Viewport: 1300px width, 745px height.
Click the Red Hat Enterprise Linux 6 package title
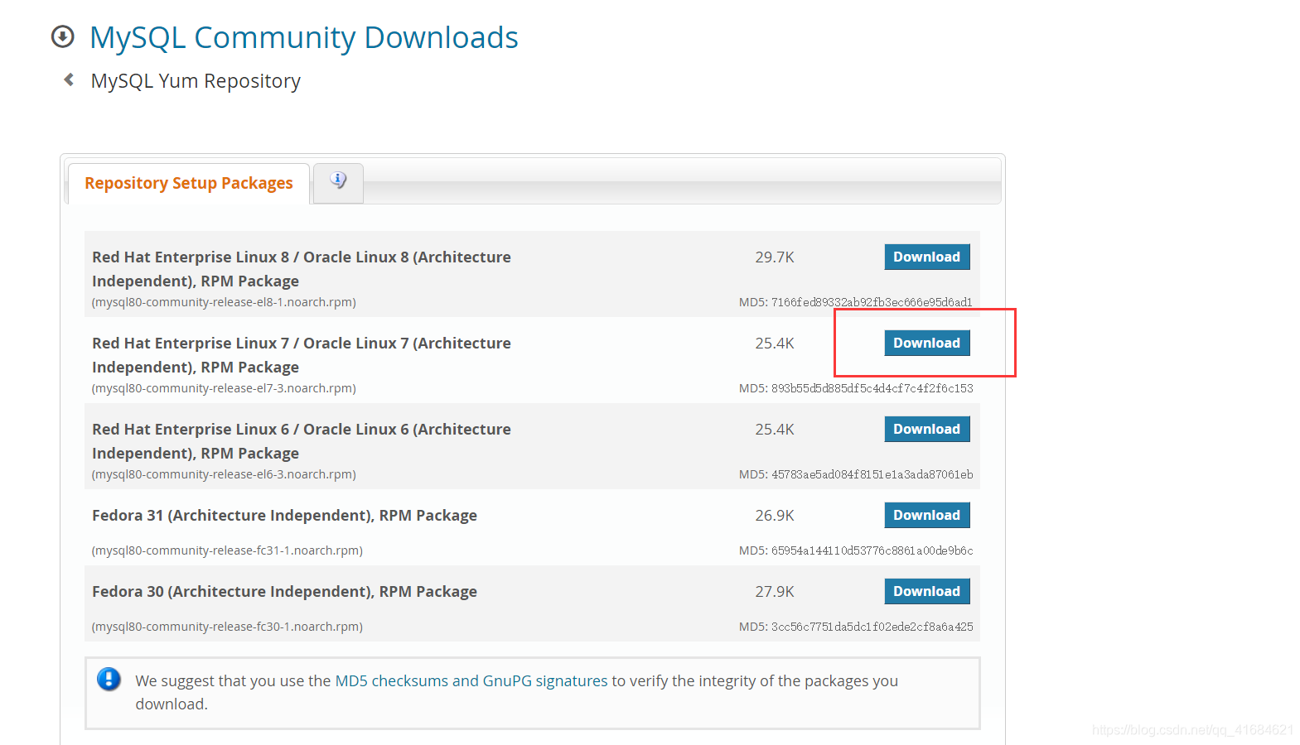[302, 441]
